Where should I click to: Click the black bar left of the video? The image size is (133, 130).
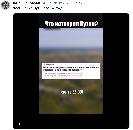pos(26,68)
